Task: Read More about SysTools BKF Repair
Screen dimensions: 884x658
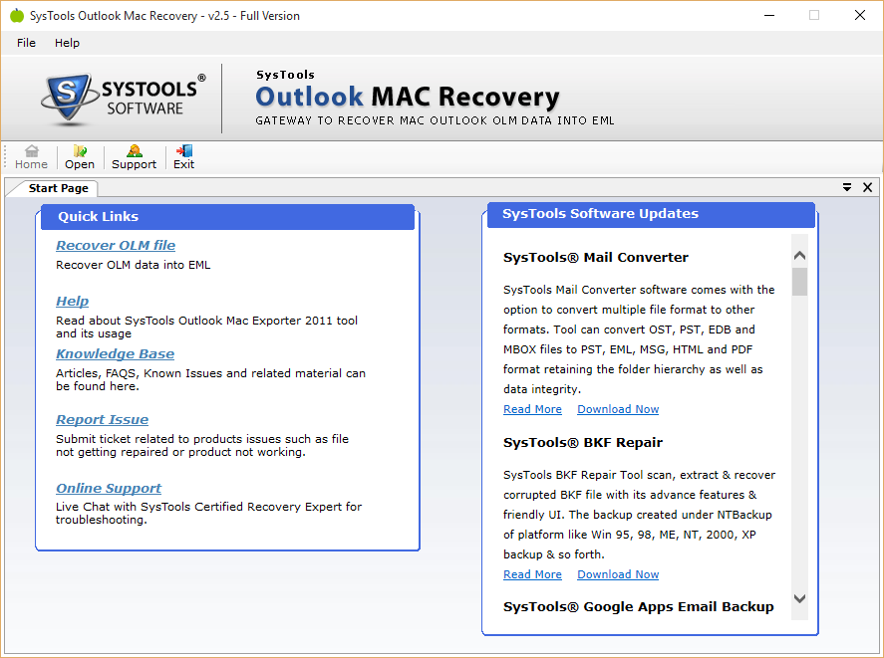Action: point(532,574)
